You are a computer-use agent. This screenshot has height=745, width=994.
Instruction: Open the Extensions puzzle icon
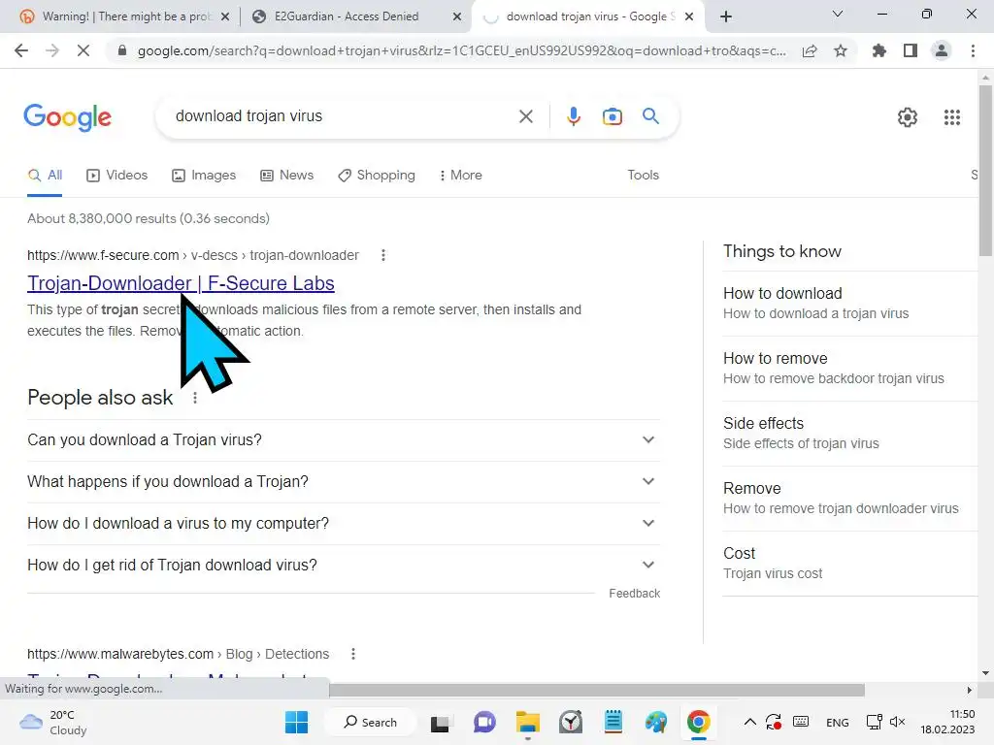pos(878,50)
